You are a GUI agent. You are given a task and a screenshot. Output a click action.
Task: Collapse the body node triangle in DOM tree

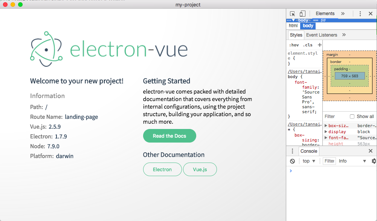coord(293,20)
